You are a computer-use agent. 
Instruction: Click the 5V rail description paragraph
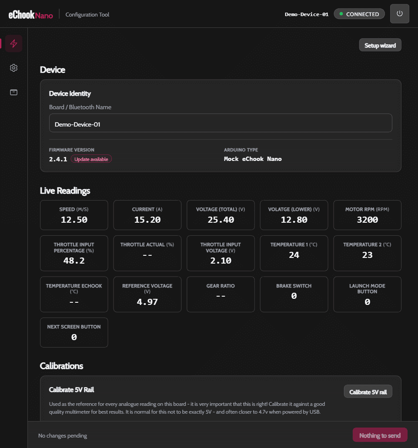click(187, 408)
